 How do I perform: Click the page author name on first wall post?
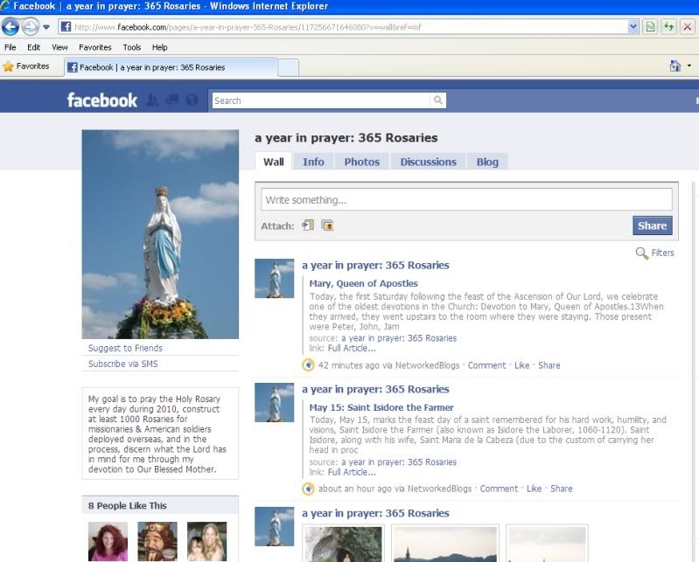click(x=375, y=266)
